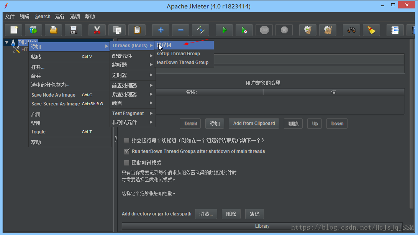Clear current results with broom icon
Screen dimensions: 418x235
(x=308, y=30)
